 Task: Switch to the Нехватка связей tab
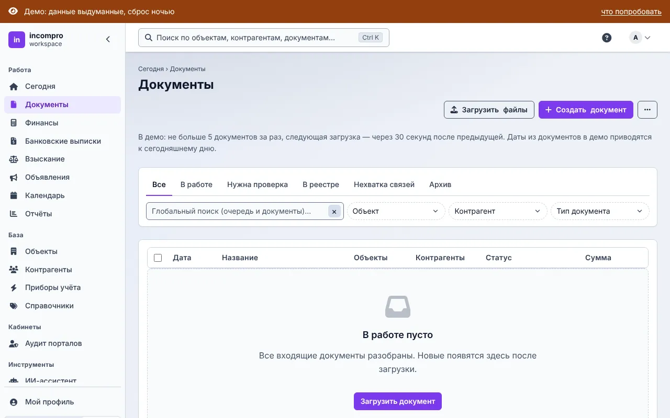[x=384, y=184]
